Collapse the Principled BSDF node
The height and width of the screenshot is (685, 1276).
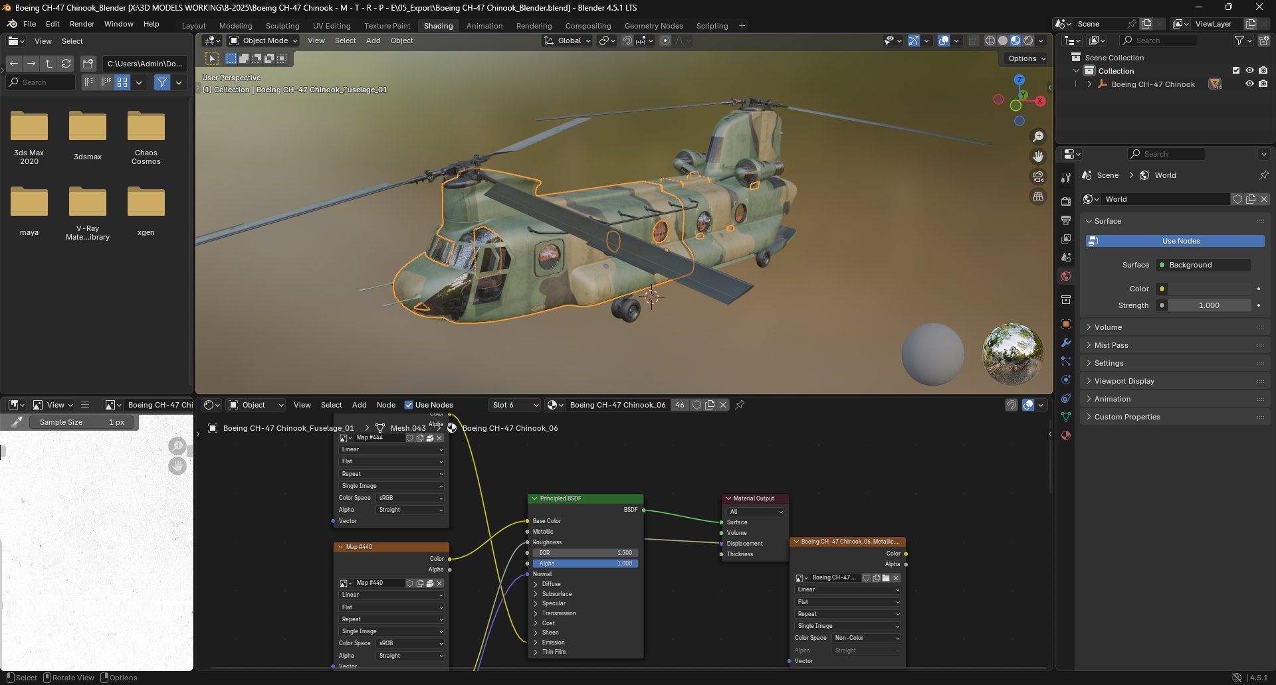coord(534,498)
